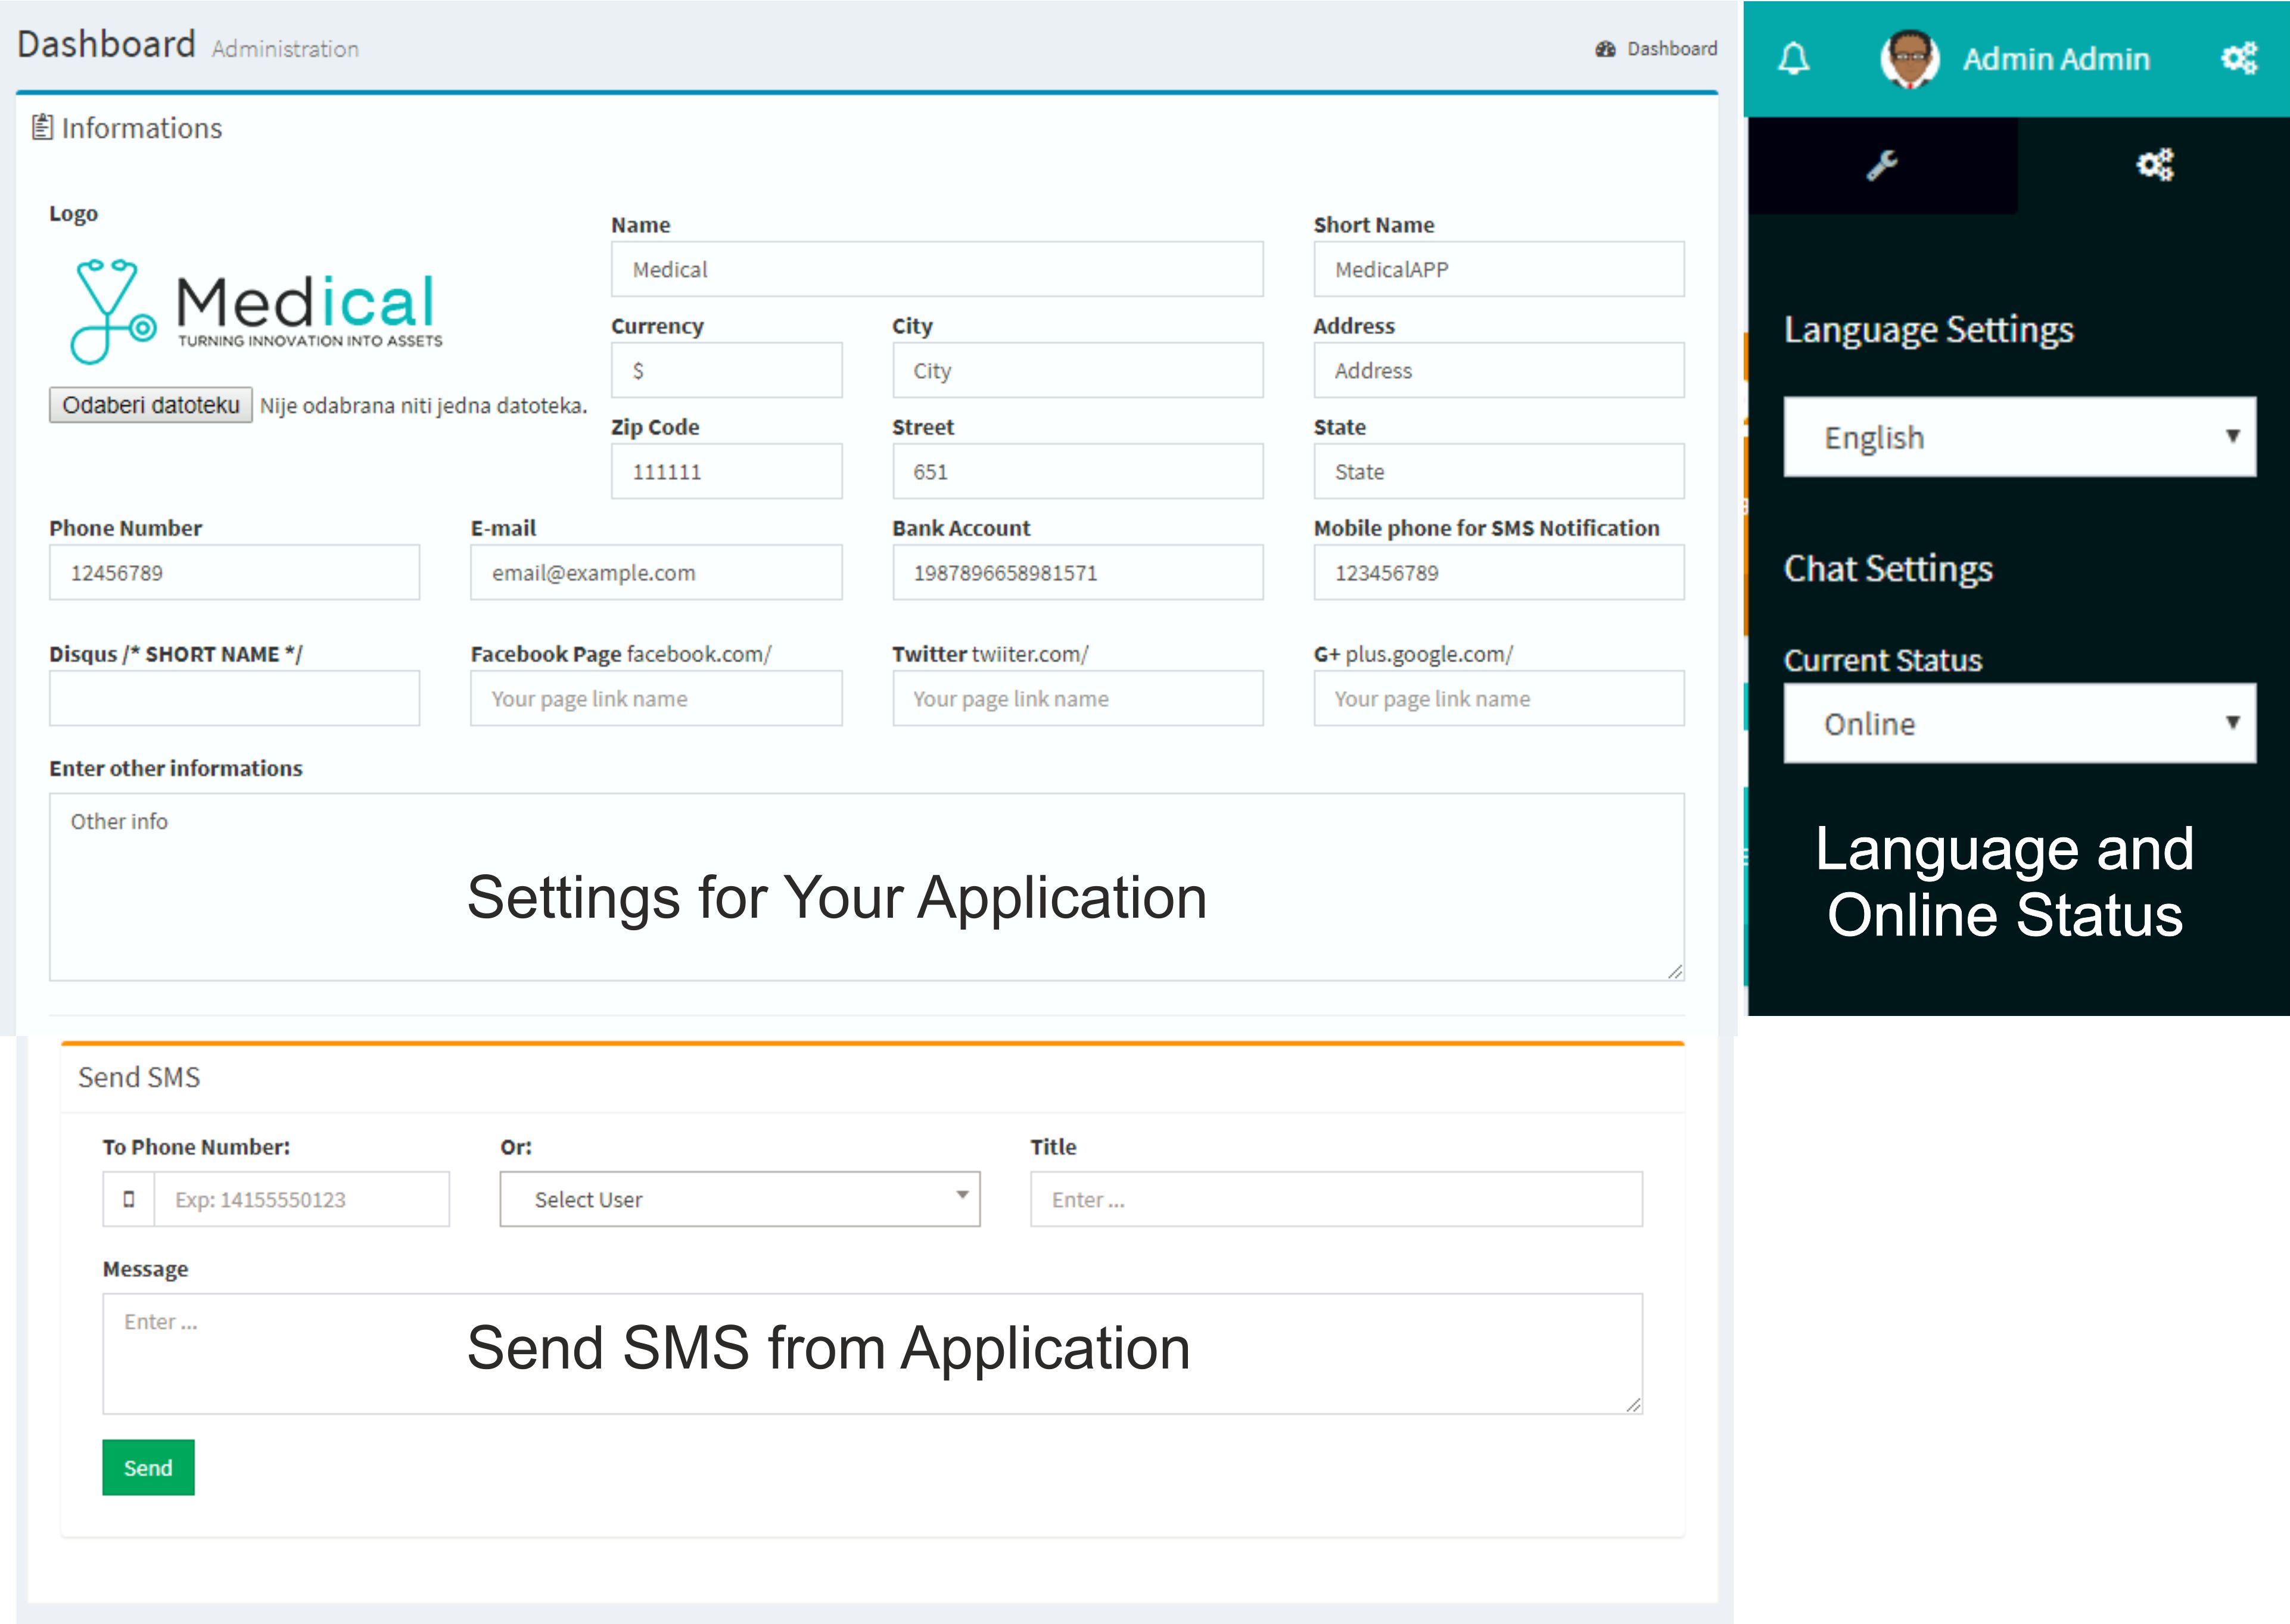
Task: Click into the State field
Action: (1498, 471)
